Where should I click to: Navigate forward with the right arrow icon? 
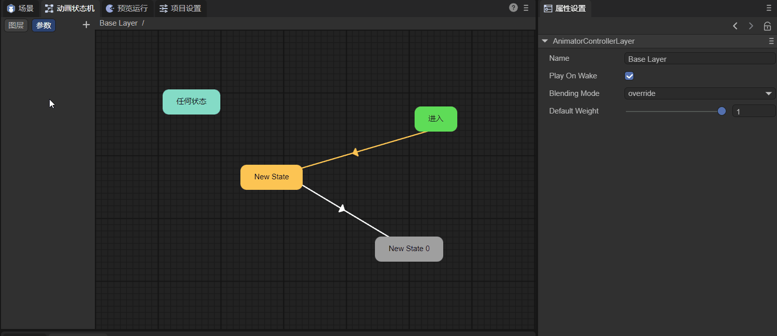tap(751, 26)
